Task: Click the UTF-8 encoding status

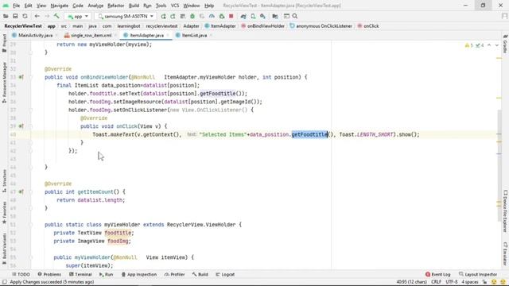Action: pos(451,282)
